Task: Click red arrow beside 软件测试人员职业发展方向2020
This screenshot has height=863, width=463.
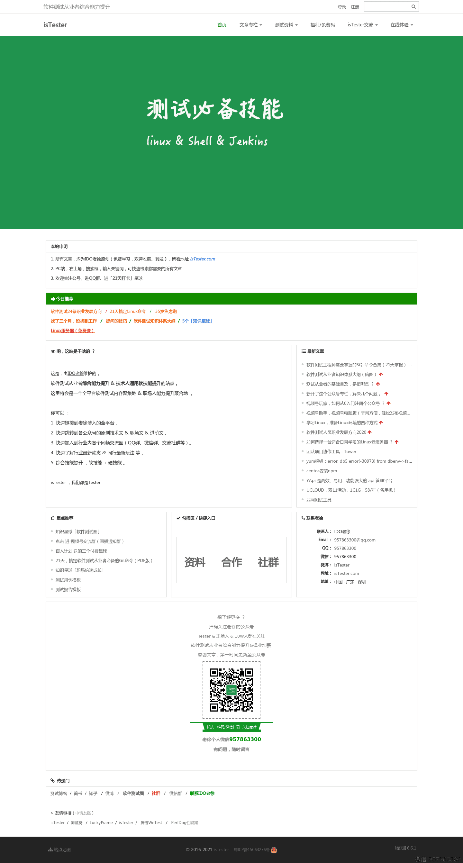Action: click(369, 432)
